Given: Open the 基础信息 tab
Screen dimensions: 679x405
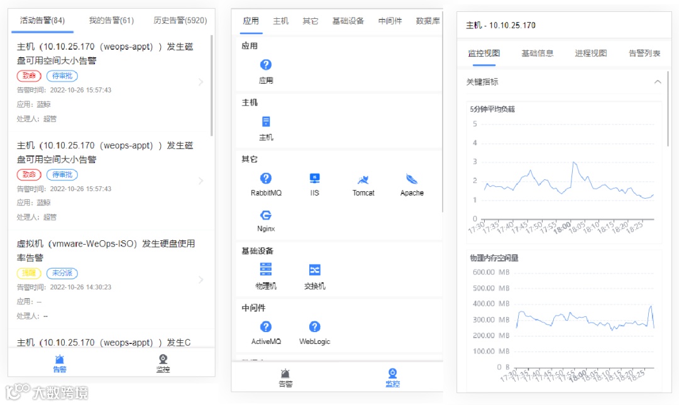Looking at the screenshot, I should pos(538,53).
